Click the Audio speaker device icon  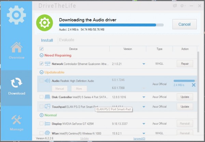pos(47,81)
